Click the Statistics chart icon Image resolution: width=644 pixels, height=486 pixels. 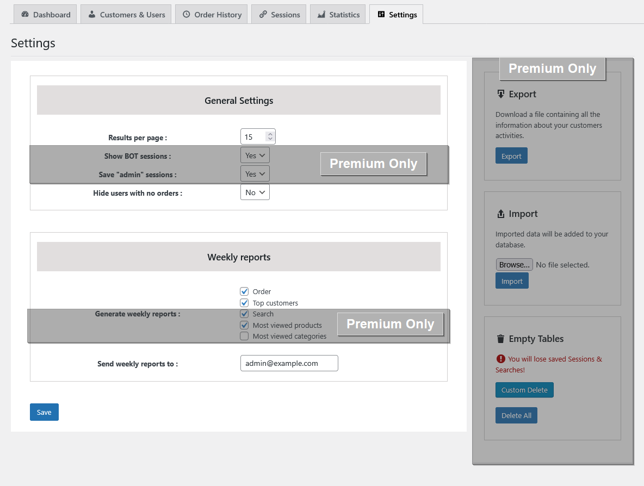tap(321, 15)
